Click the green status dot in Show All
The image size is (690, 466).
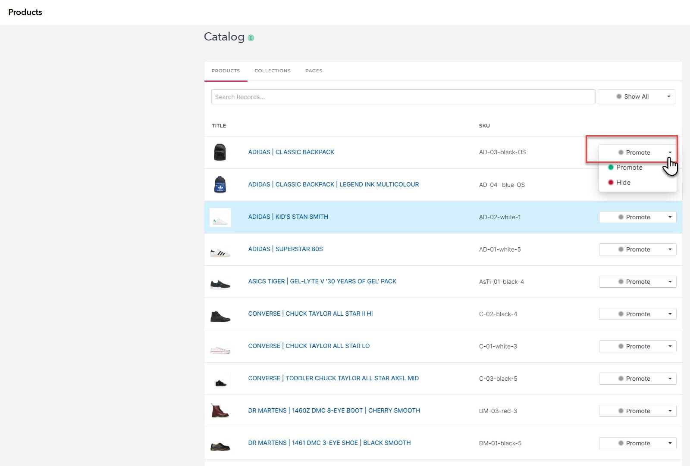point(619,96)
